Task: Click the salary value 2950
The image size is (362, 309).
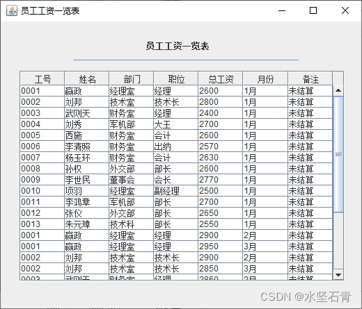Action: pos(221,247)
